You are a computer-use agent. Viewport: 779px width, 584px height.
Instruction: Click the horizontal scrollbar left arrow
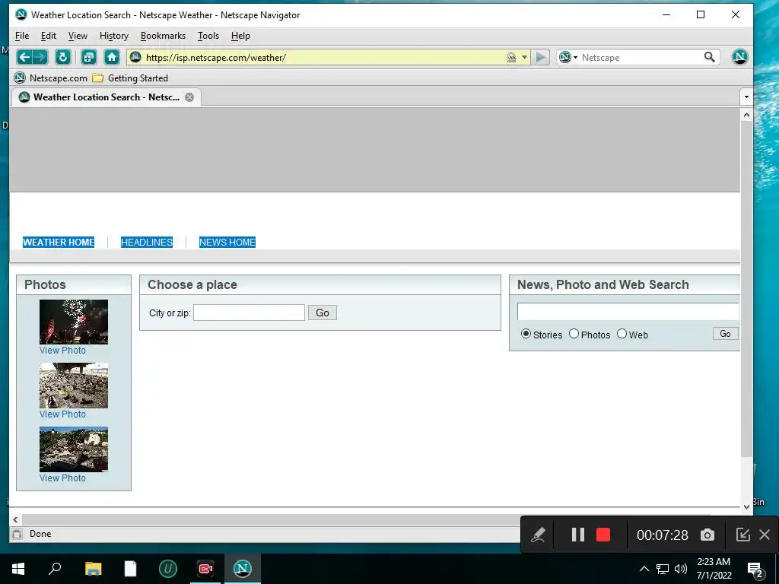[15, 519]
